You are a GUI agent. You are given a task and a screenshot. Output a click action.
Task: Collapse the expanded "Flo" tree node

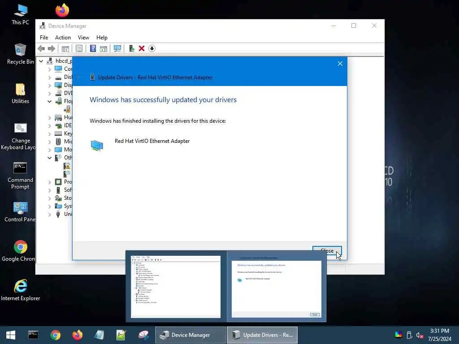tap(49, 102)
